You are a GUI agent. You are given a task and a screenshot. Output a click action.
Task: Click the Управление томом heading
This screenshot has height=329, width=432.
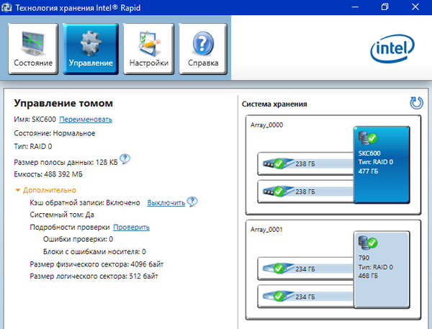[63, 104]
